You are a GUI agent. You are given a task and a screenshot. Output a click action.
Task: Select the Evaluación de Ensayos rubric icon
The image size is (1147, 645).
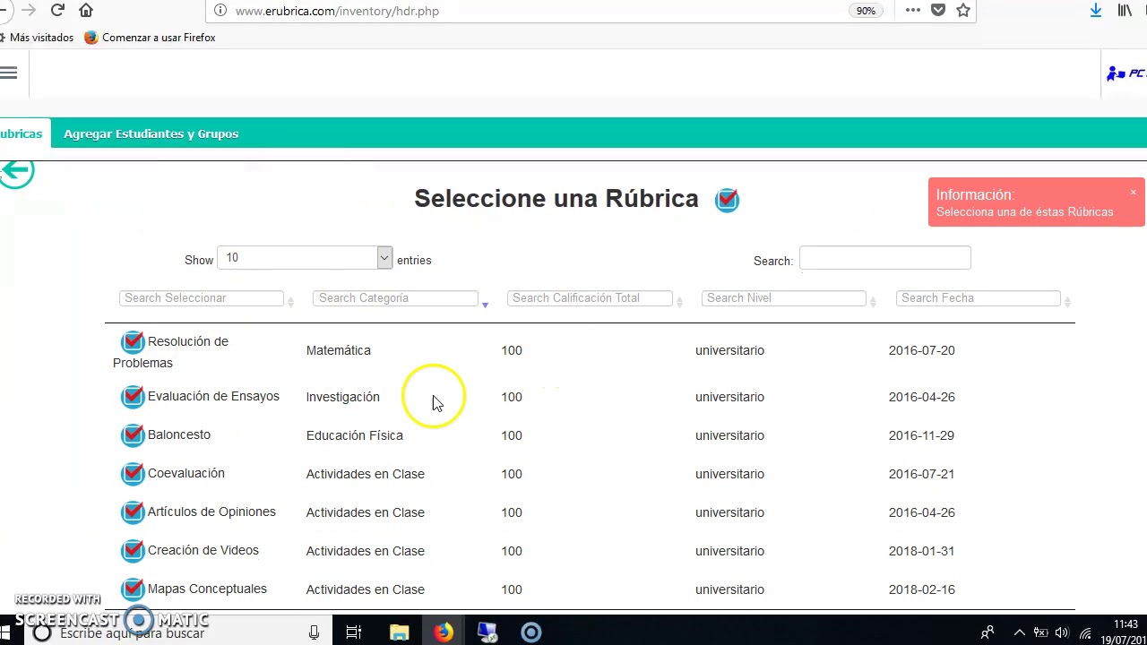pos(133,396)
